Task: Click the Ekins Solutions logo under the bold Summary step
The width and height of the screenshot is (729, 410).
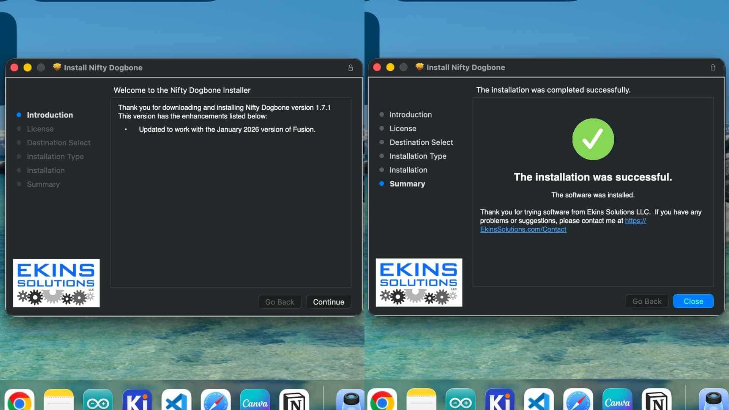Action: (x=419, y=282)
